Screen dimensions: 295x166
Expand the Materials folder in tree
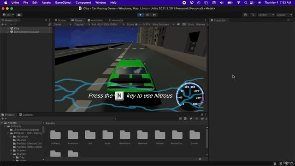tap(11, 136)
